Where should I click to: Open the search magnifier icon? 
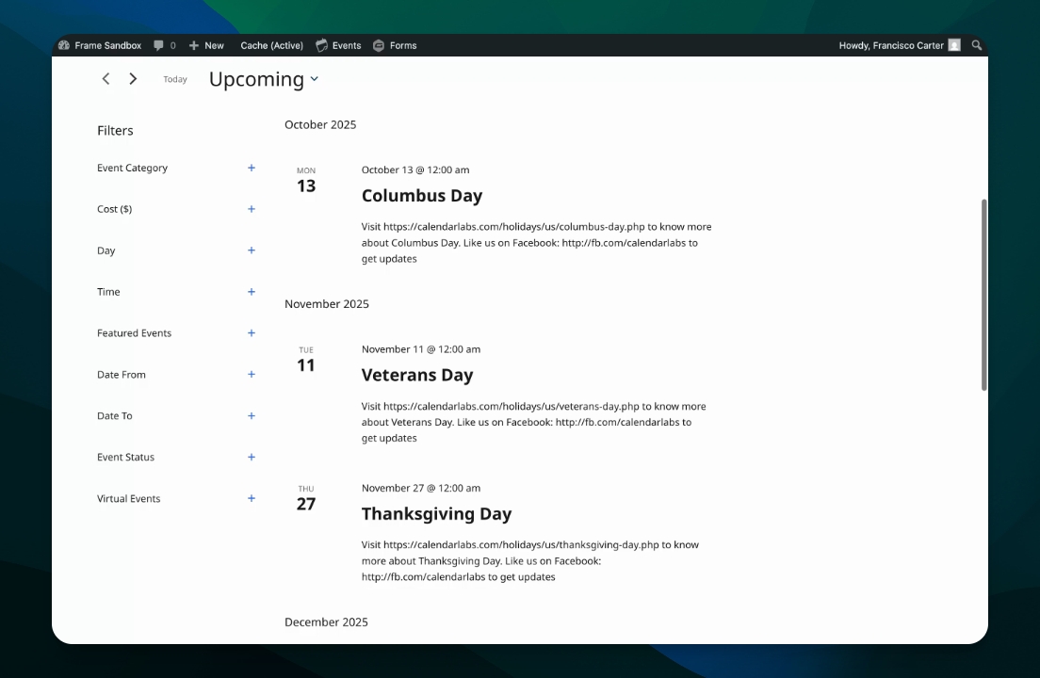pos(976,45)
